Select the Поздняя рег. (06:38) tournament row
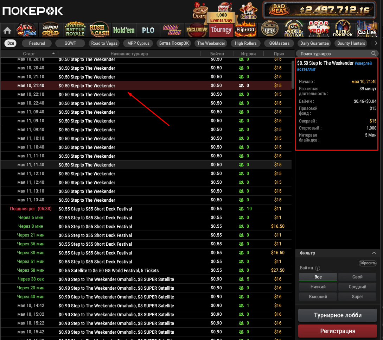The image size is (383, 340). pos(146,209)
